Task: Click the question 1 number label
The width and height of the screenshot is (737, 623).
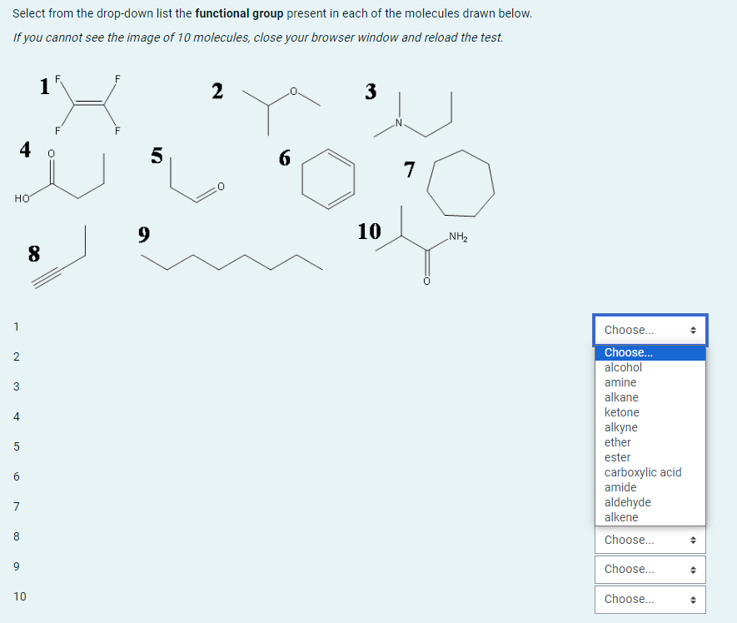Action: point(44,87)
